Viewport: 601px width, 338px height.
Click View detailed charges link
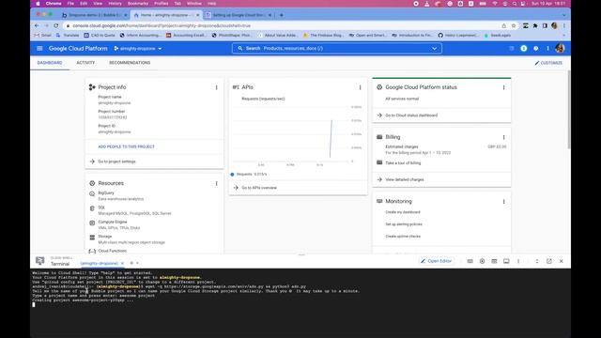click(405, 179)
